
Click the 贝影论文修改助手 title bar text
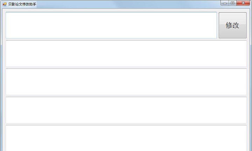(22, 4)
